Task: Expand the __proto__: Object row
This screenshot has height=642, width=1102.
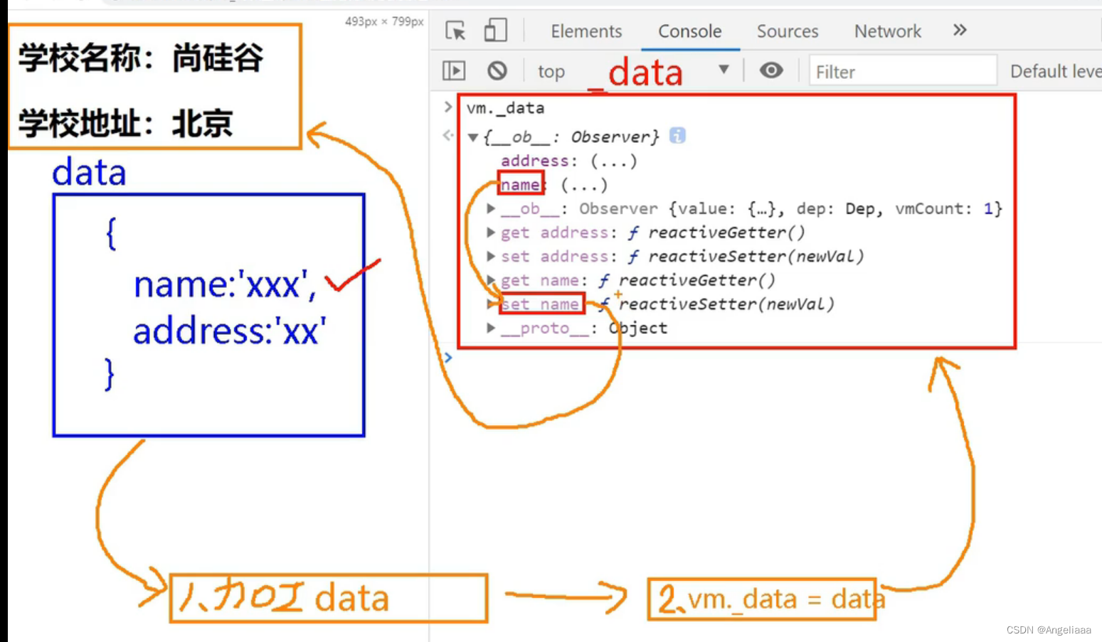Action: 491,328
